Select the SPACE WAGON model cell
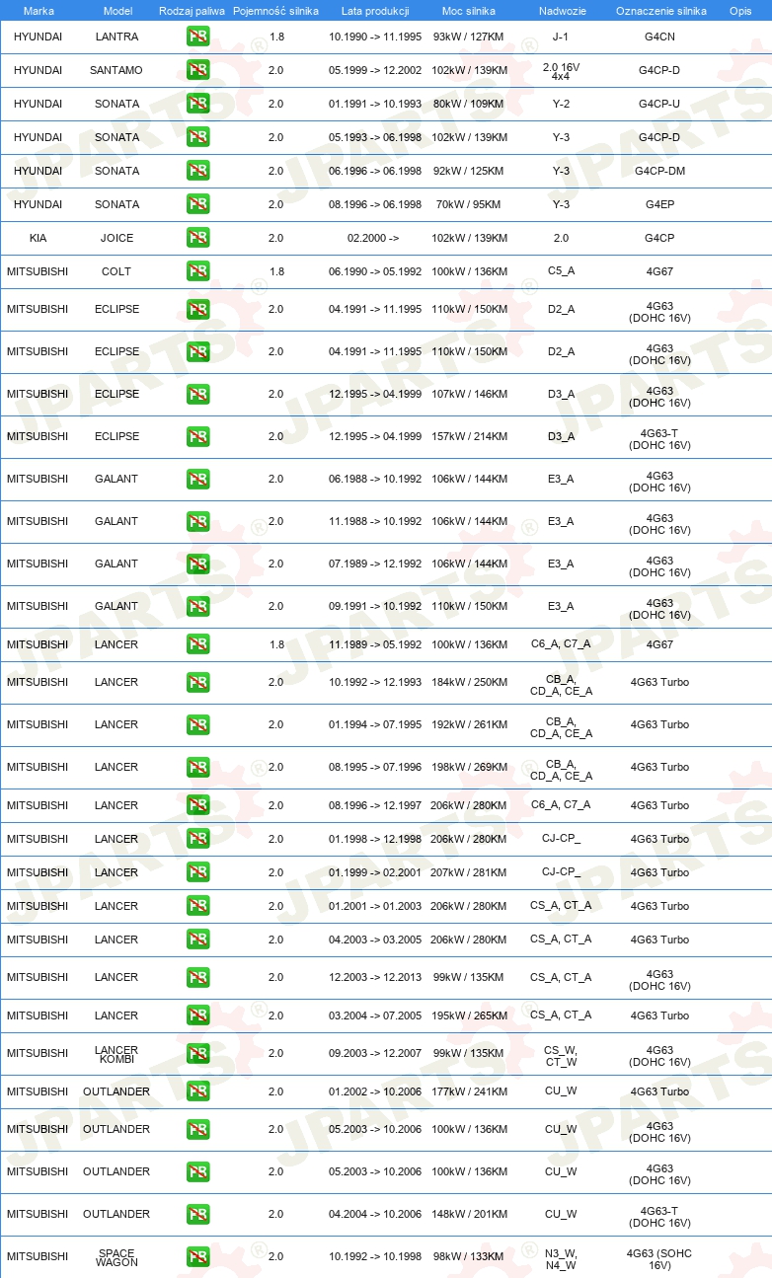The width and height of the screenshot is (772, 1278). pos(117,1257)
